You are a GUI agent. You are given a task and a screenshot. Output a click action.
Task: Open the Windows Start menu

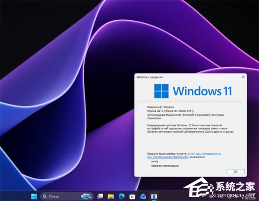tap(34, 196)
